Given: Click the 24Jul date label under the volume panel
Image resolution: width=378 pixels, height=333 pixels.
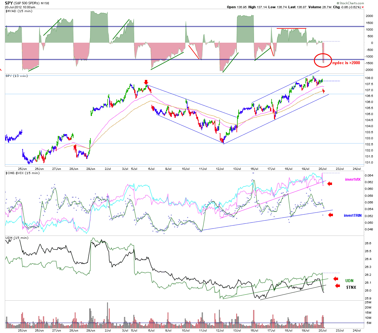Looking at the screenshot, I should (357, 330).
